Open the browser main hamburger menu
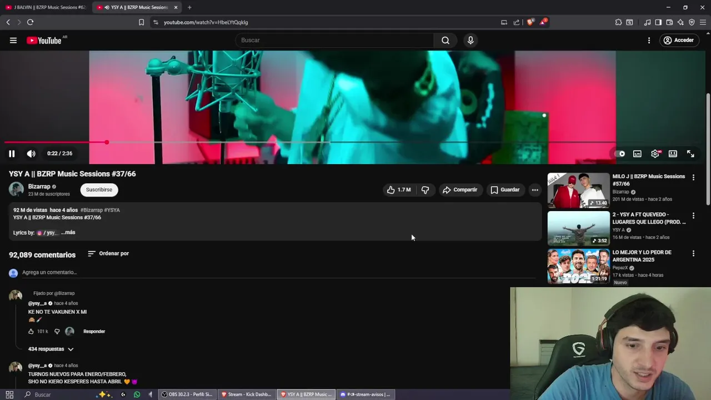The image size is (711, 400). pyautogui.click(x=703, y=22)
